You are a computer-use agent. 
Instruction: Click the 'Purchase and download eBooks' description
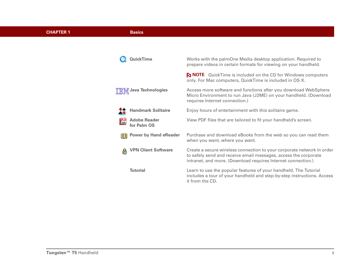[258, 138]
